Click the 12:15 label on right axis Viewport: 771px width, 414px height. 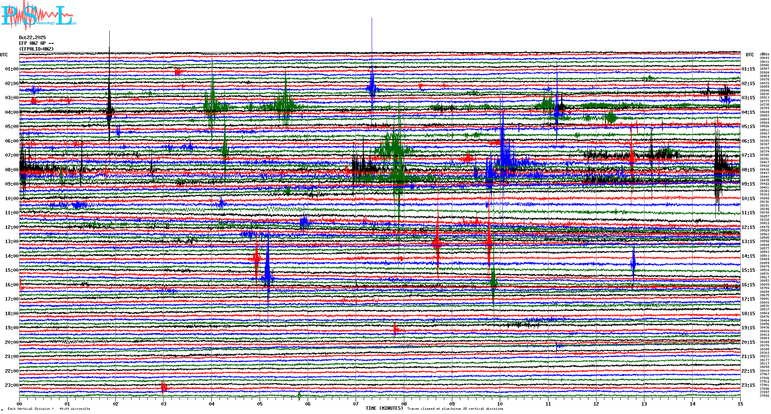click(x=748, y=227)
